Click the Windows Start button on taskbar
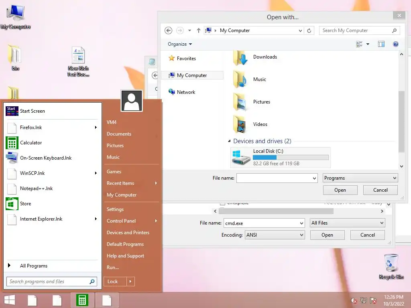This screenshot has height=308, width=411. point(10,300)
